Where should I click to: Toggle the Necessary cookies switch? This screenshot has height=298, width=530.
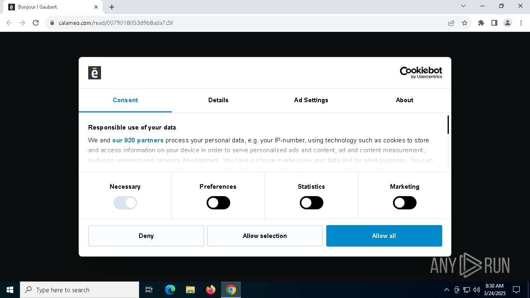(125, 203)
